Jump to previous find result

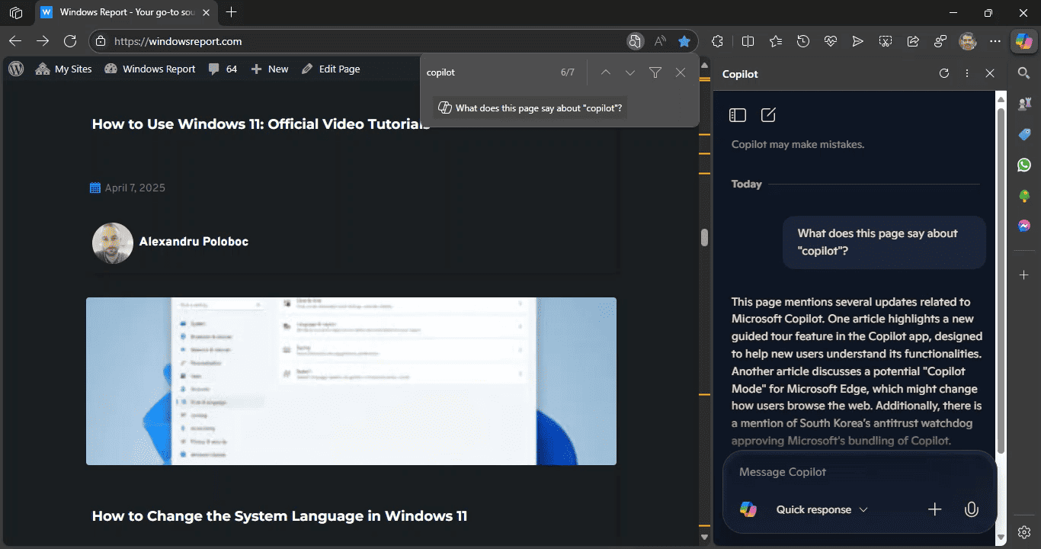point(606,72)
